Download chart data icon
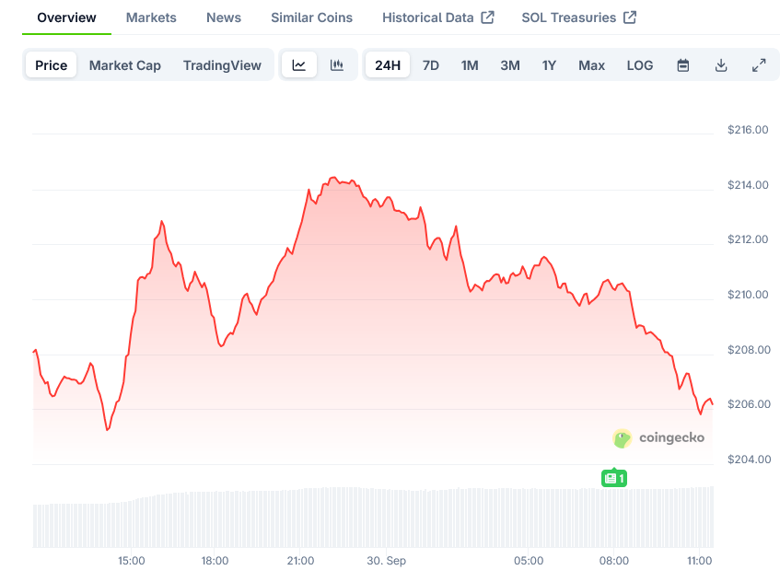Viewport: 780px width, 582px height. (721, 65)
